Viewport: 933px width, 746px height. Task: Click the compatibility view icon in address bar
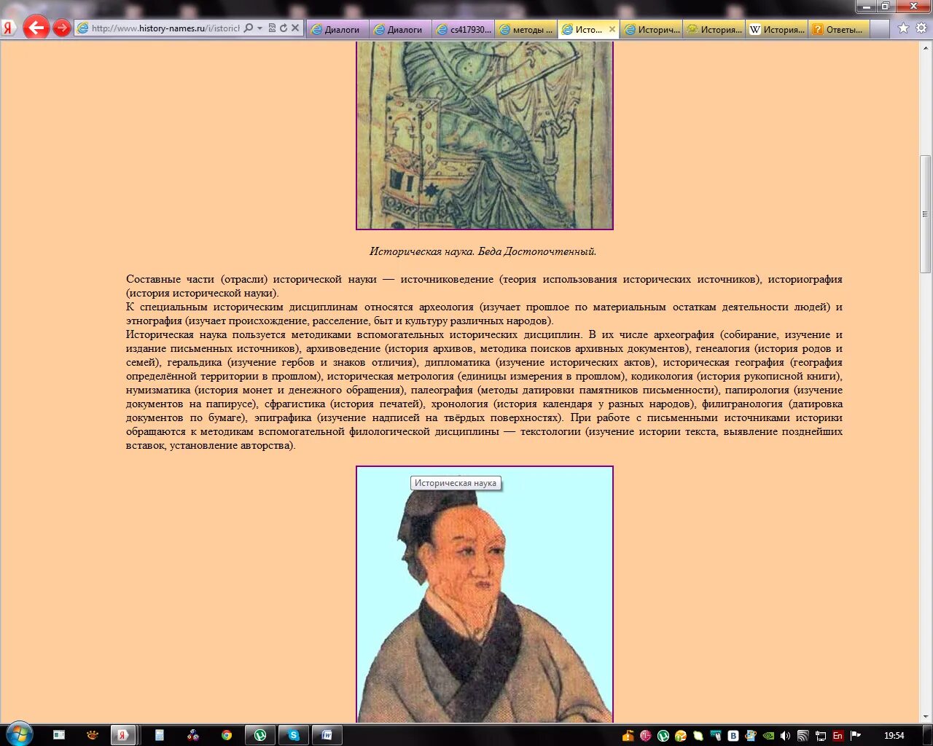coord(272,28)
